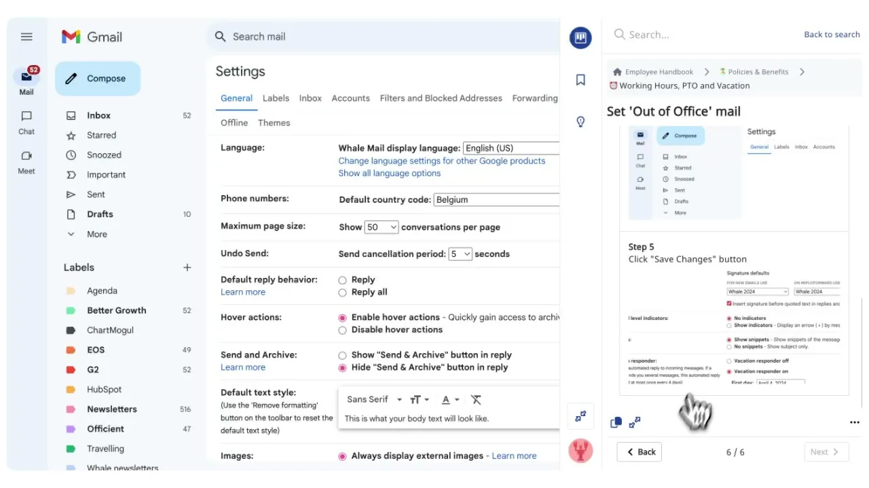Image resolution: width=869 pixels, height=488 pixels.
Task: Switch to the Accounts settings tab
Action: pos(350,98)
